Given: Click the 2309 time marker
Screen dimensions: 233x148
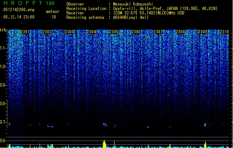Looking at the screenshot, I should coord(203,32).
